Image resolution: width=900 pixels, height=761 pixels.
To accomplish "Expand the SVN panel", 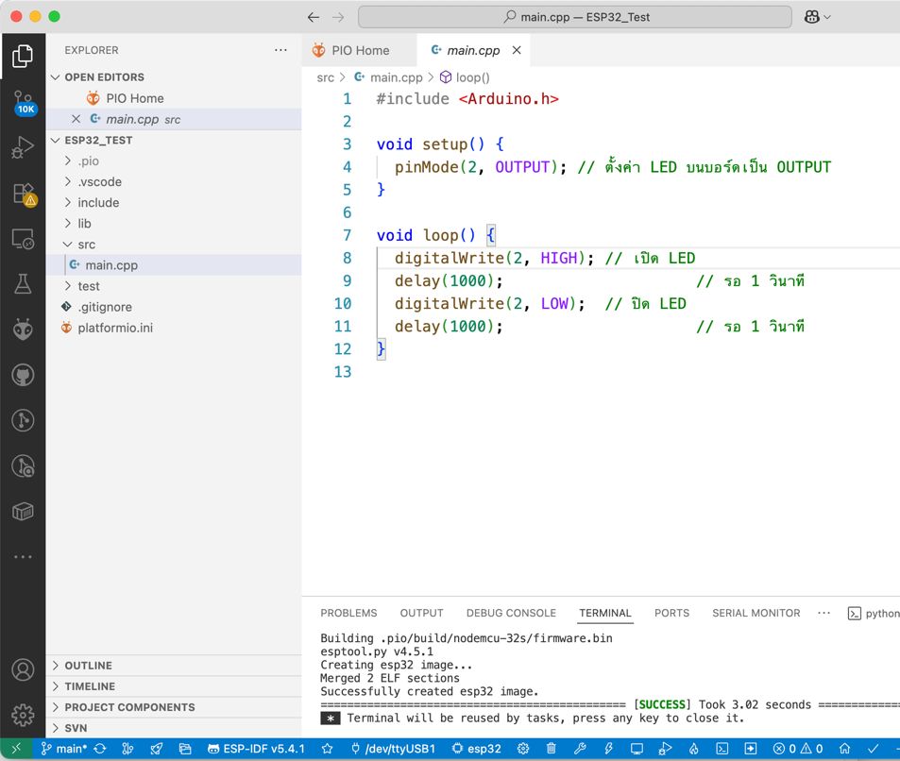I will click(174, 728).
